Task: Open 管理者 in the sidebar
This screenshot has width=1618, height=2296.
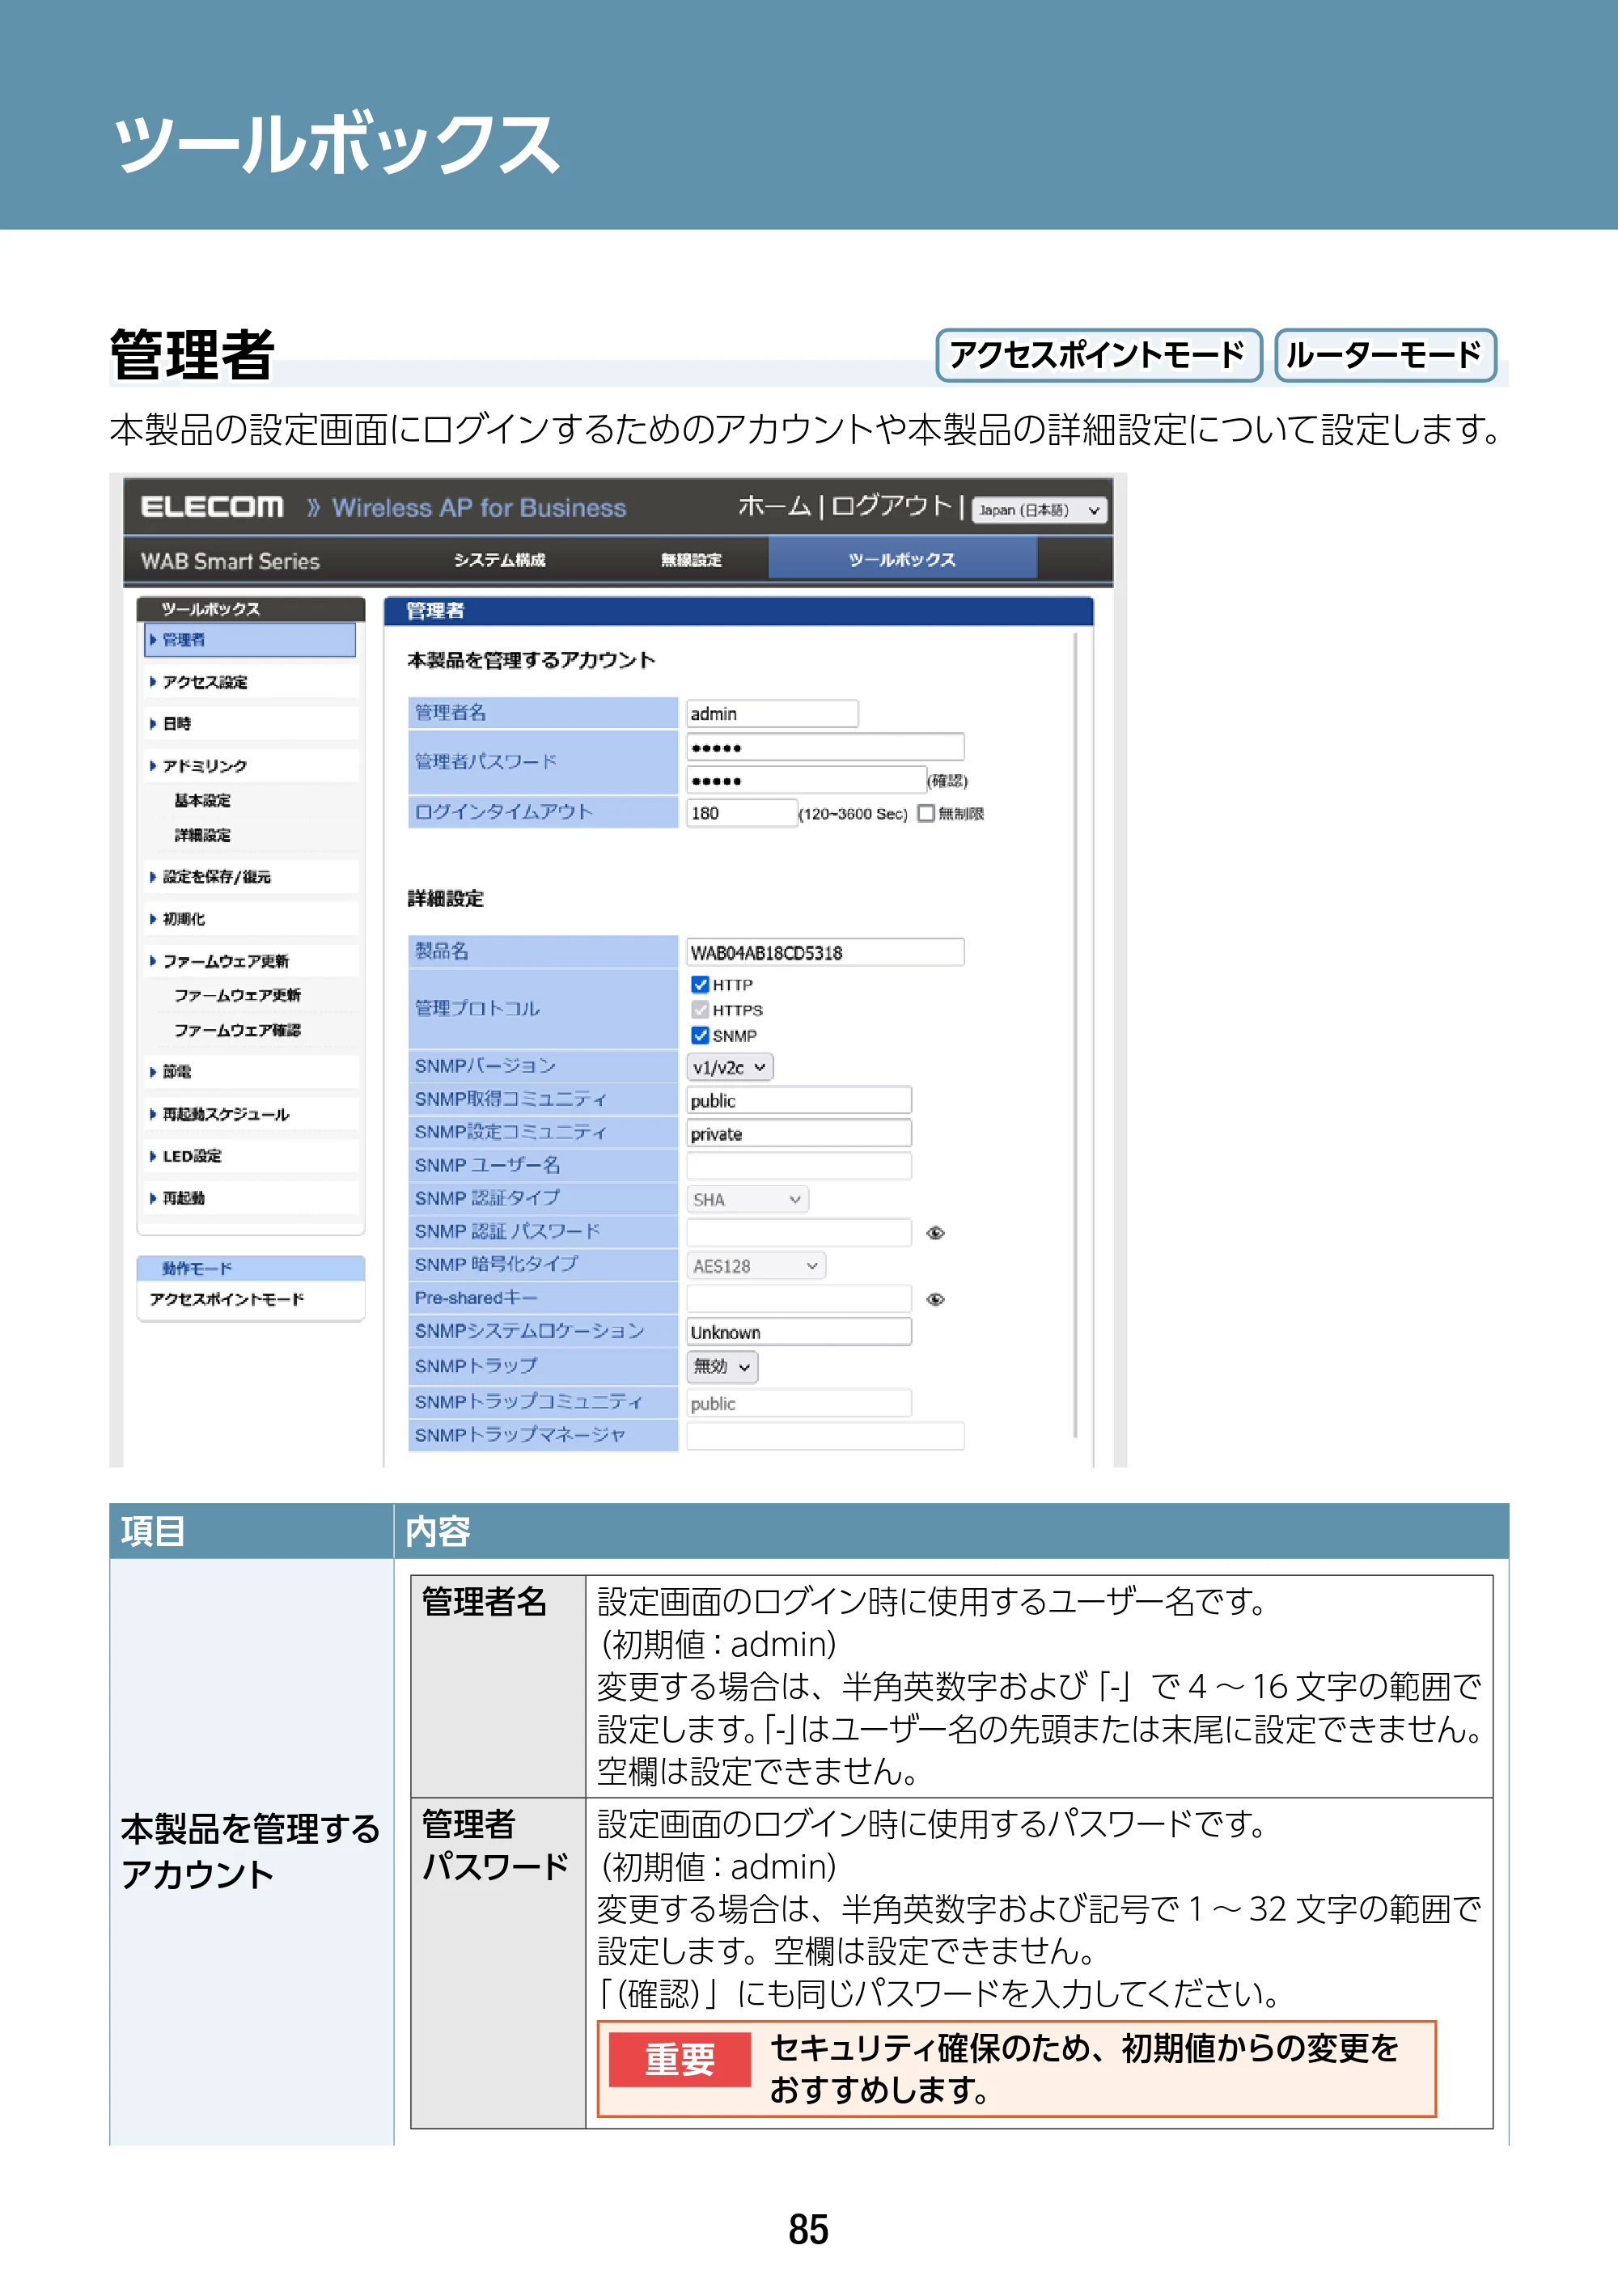Action: pos(250,640)
